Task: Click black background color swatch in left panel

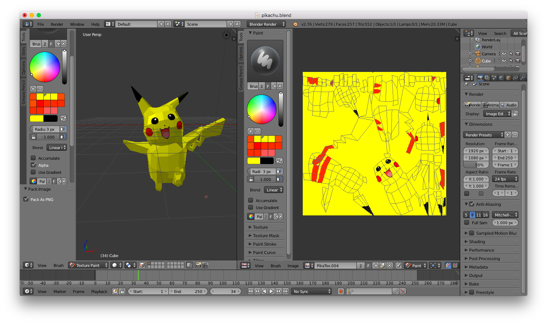Action: pyautogui.click(x=50, y=118)
